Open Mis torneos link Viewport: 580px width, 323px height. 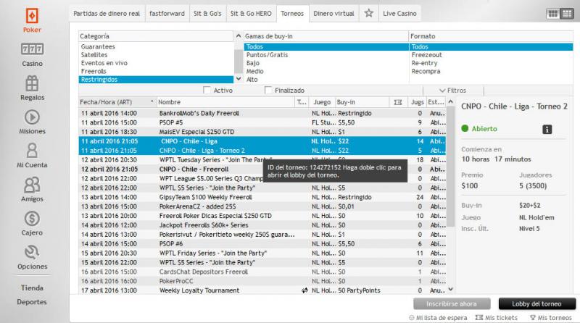pos(551,318)
